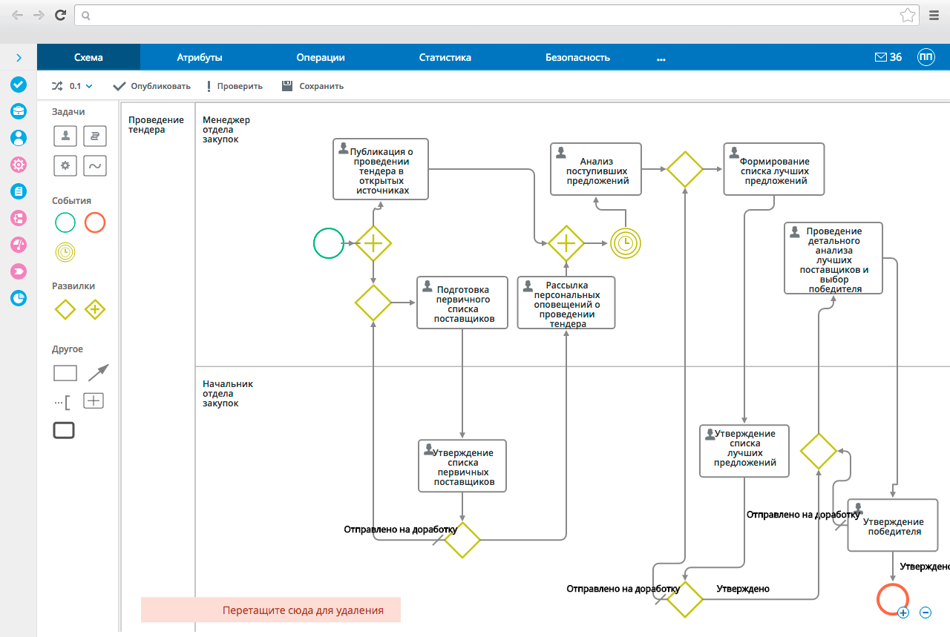Open the pie chart reports sidebar icon
The height and width of the screenshot is (637, 950).
[19, 298]
